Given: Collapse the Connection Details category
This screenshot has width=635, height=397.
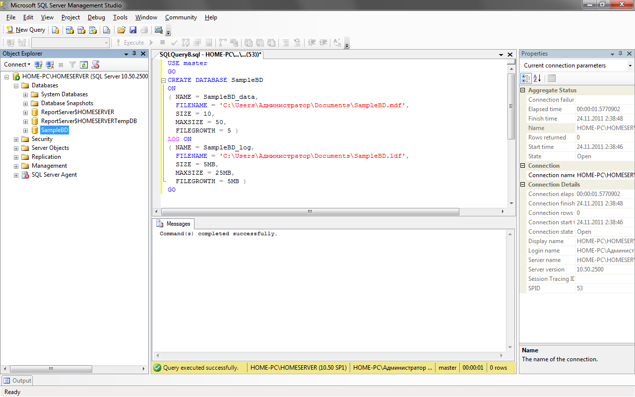Looking at the screenshot, I should (x=523, y=185).
